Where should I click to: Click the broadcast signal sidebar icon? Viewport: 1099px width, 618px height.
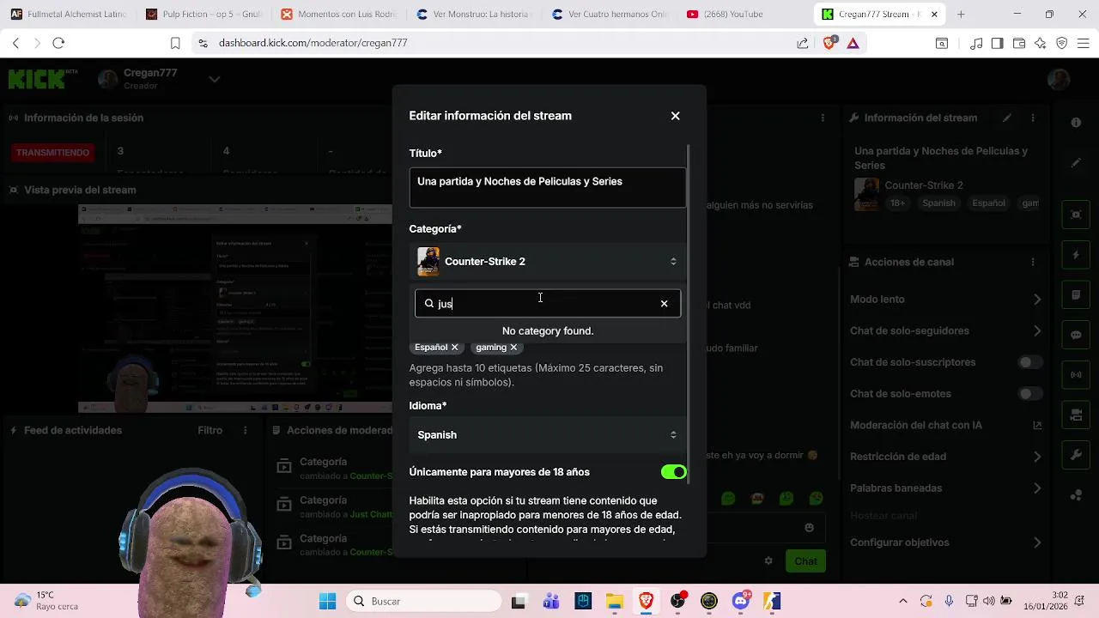(1076, 375)
